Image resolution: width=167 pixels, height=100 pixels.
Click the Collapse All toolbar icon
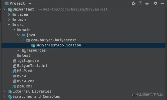click(x=147, y=3)
